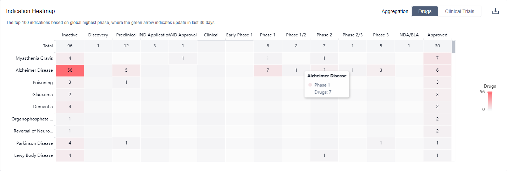This screenshot has width=508, height=172.
Task: Click Total Approved cell showing 30
Action: 437,46
